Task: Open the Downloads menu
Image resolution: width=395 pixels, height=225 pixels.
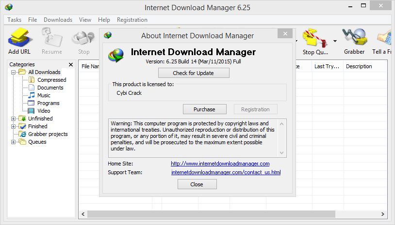Action: coord(58,20)
